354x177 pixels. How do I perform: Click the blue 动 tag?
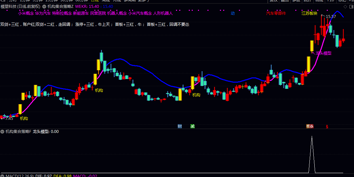233,13
